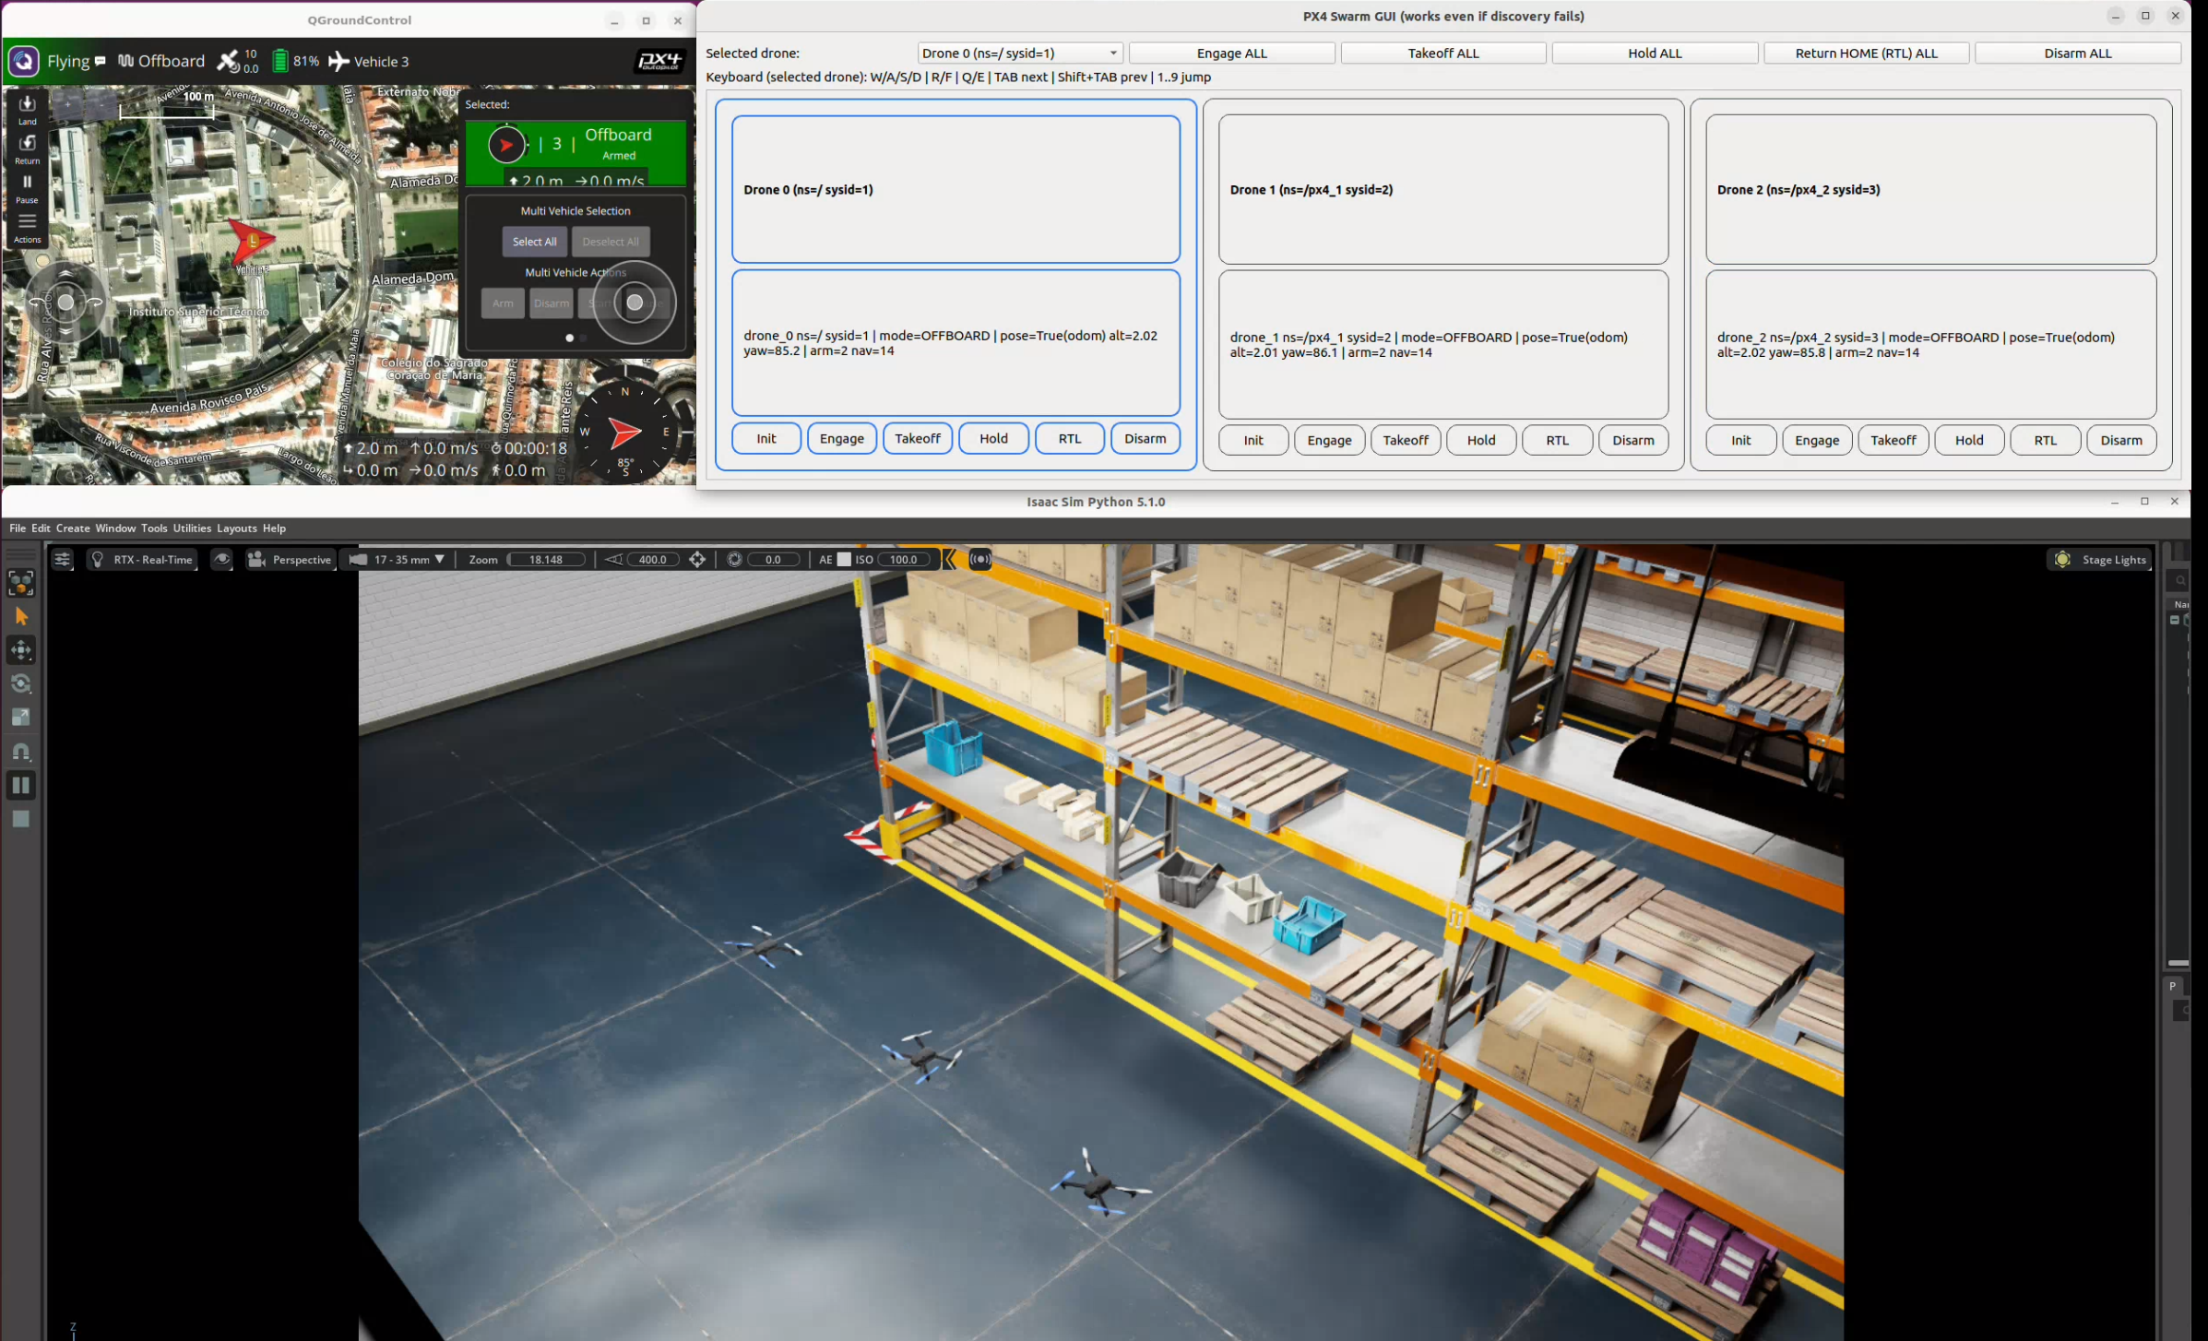Image resolution: width=2208 pixels, height=1341 pixels.
Task: Click the PX4 autopilot logo
Action: pos(659,61)
